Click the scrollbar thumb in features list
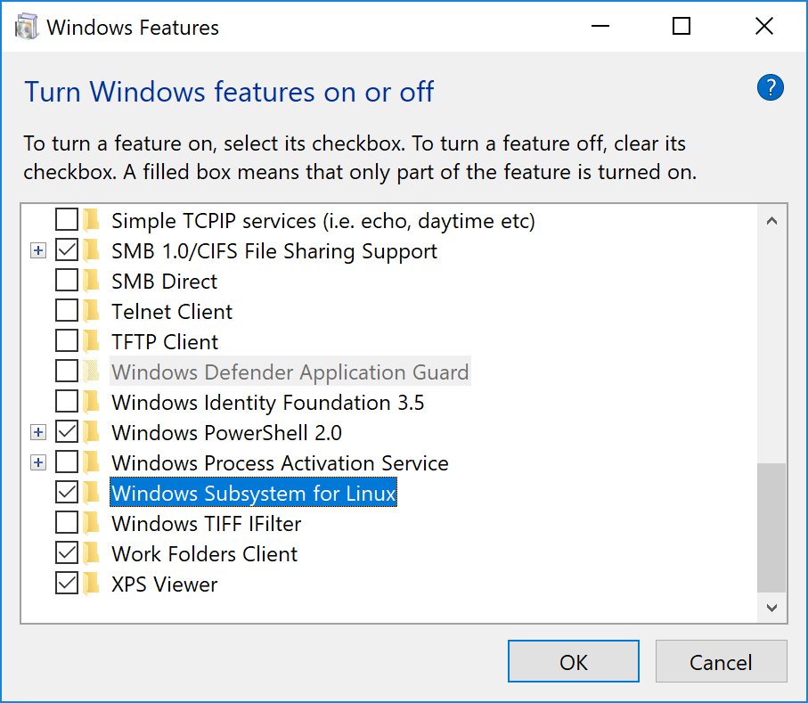 [x=771, y=527]
